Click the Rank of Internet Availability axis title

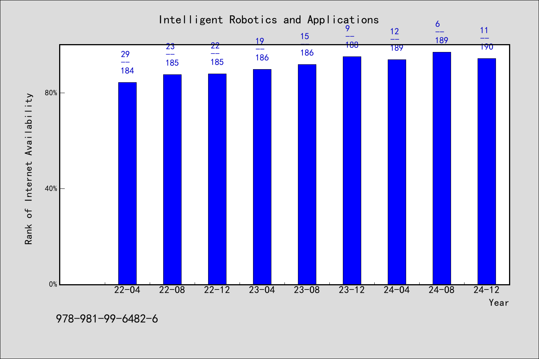(x=29, y=169)
